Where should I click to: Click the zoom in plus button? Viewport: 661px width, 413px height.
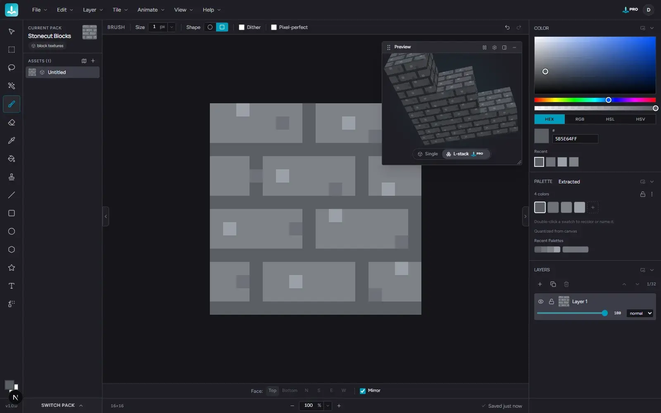[339, 406]
